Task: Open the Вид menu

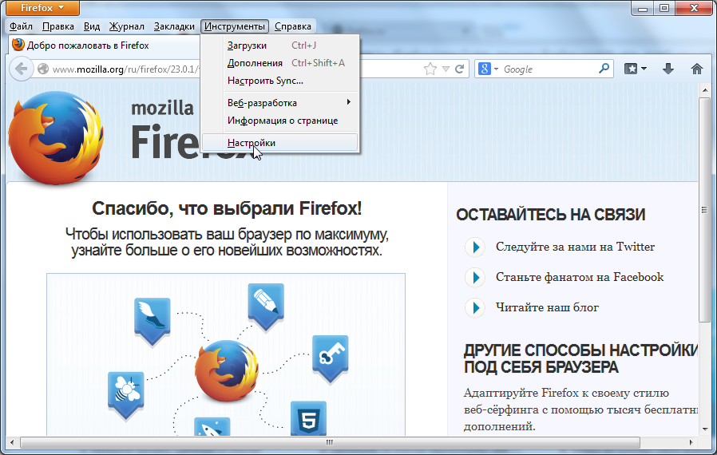Action: coord(92,26)
